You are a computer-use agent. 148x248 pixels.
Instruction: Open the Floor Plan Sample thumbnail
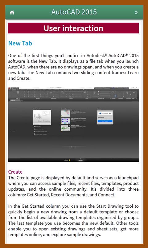[65, 113]
